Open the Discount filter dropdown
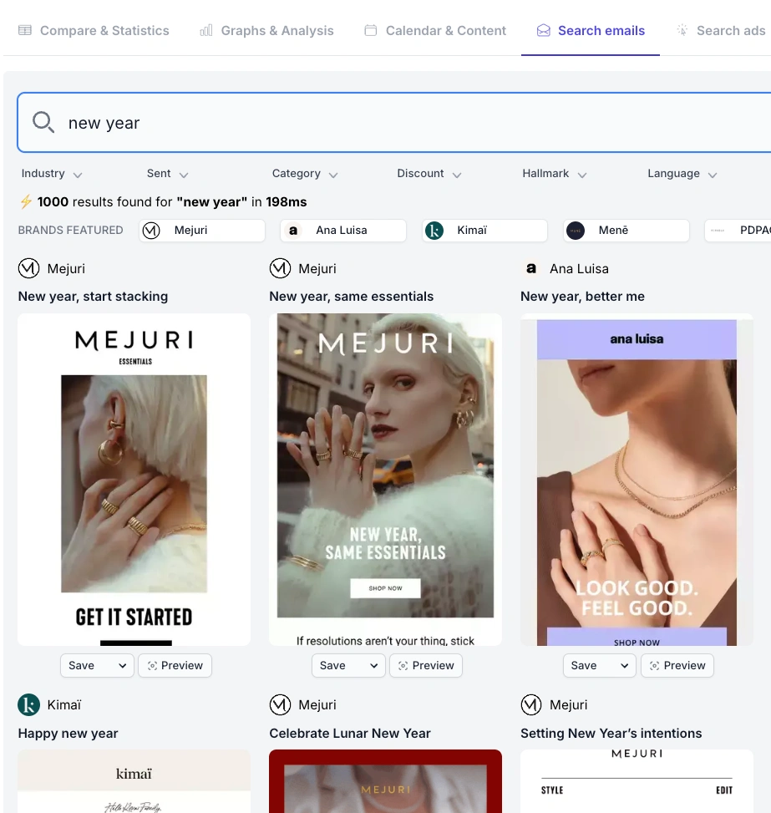The width and height of the screenshot is (771, 813). pyautogui.click(x=429, y=174)
